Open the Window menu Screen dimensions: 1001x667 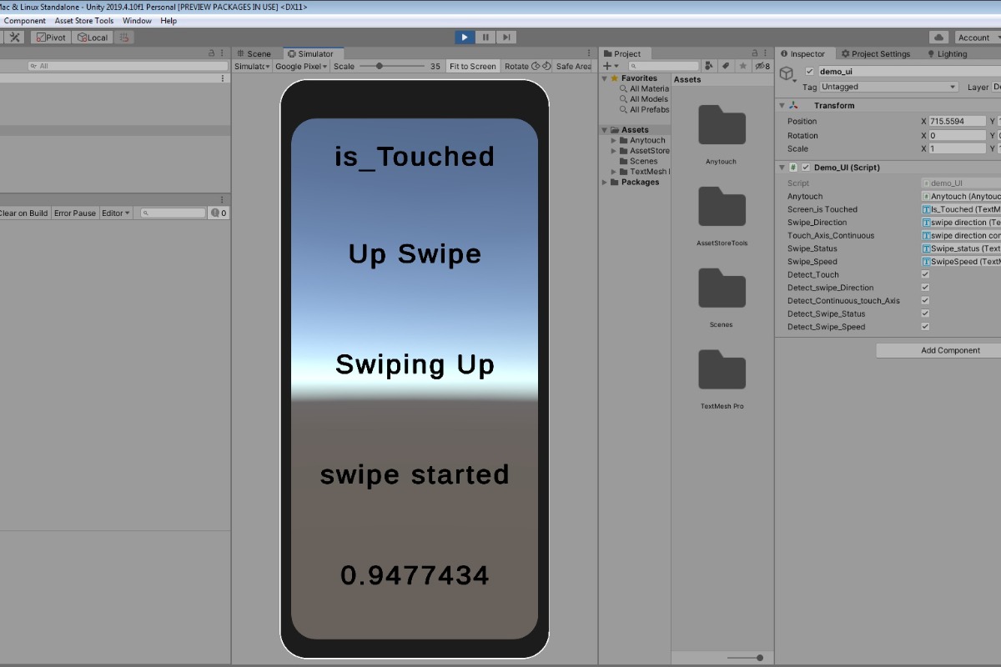coord(137,20)
